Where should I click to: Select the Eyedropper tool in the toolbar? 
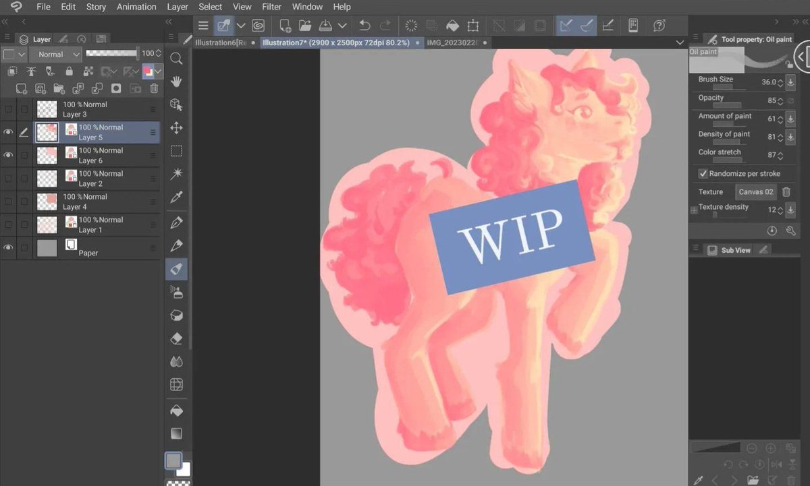pos(176,198)
